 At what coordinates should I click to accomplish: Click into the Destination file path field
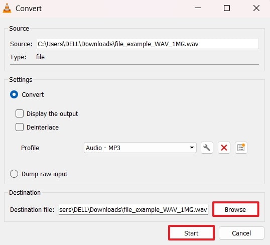[133, 210]
